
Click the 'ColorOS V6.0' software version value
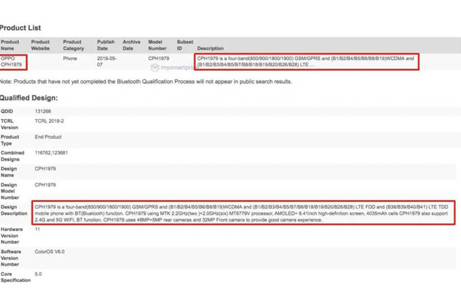(49, 252)
